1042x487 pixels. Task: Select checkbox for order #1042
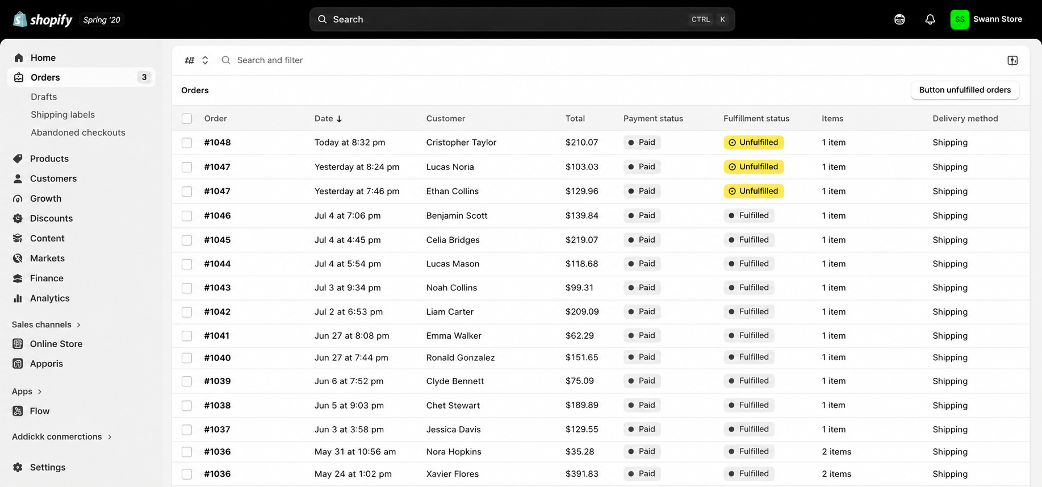187,312
